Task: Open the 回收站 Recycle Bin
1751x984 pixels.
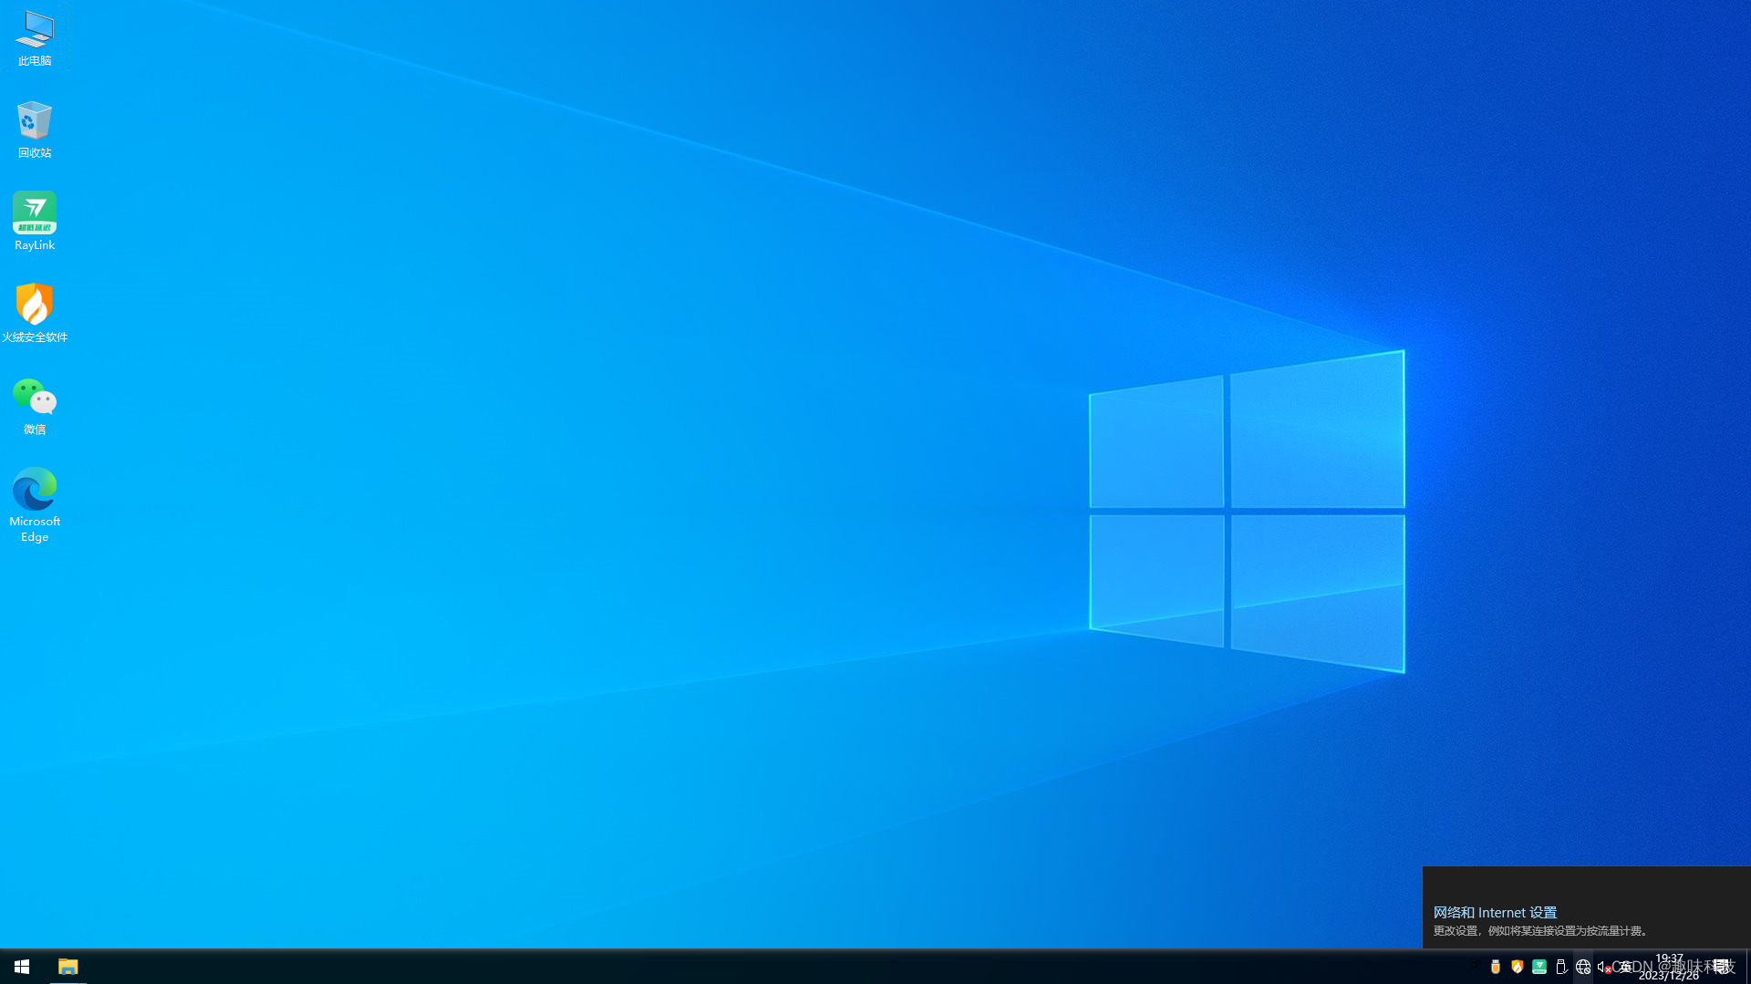Action: pyautogui.click(x=34, y=125)
